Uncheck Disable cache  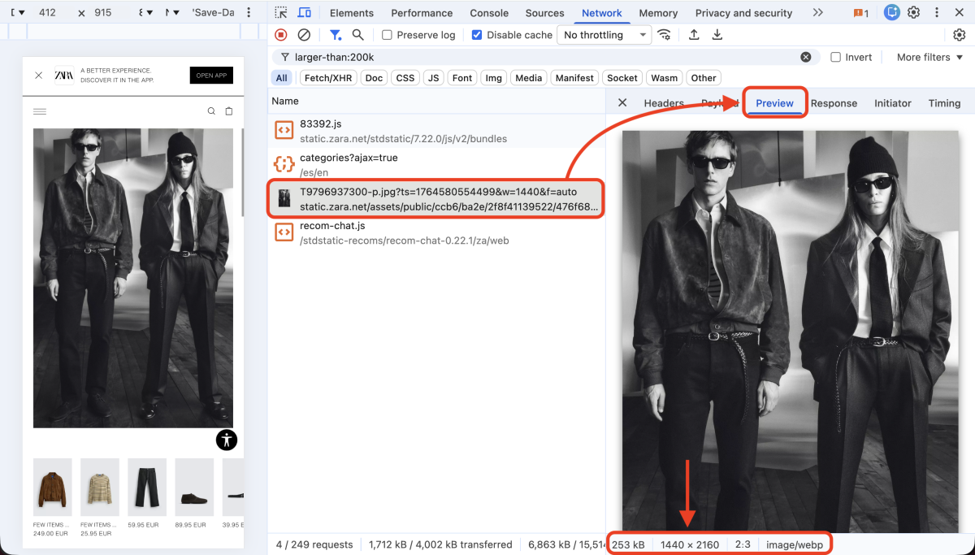coord(476,34)
